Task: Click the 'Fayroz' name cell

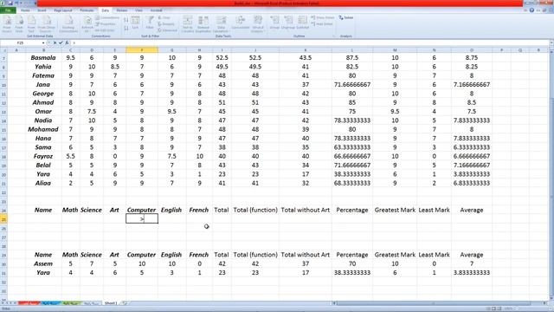Action: pos(43,156)
